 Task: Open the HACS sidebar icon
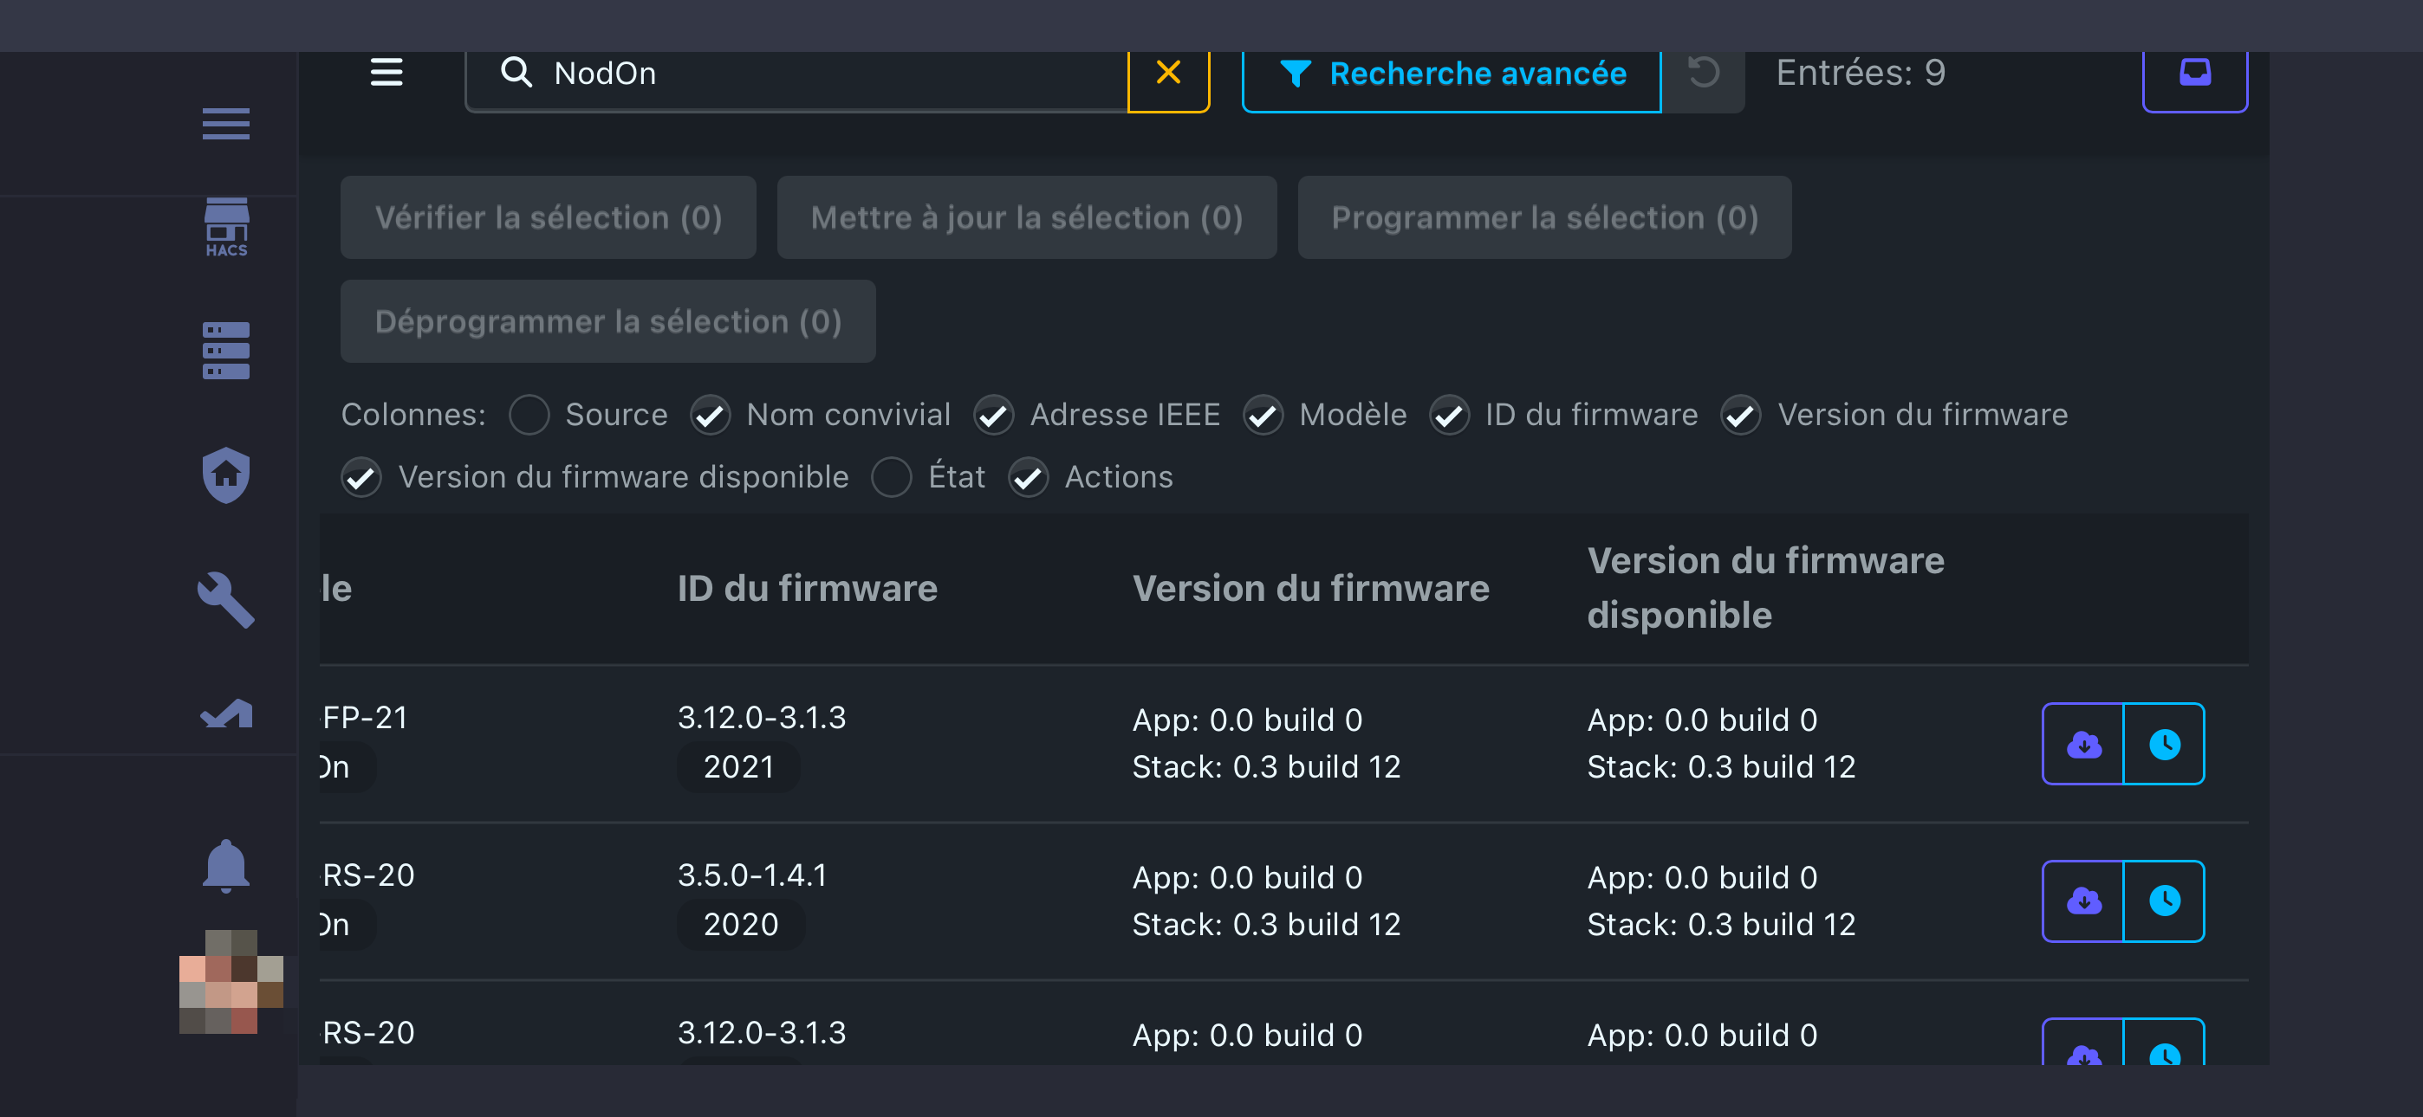[225, 227]
